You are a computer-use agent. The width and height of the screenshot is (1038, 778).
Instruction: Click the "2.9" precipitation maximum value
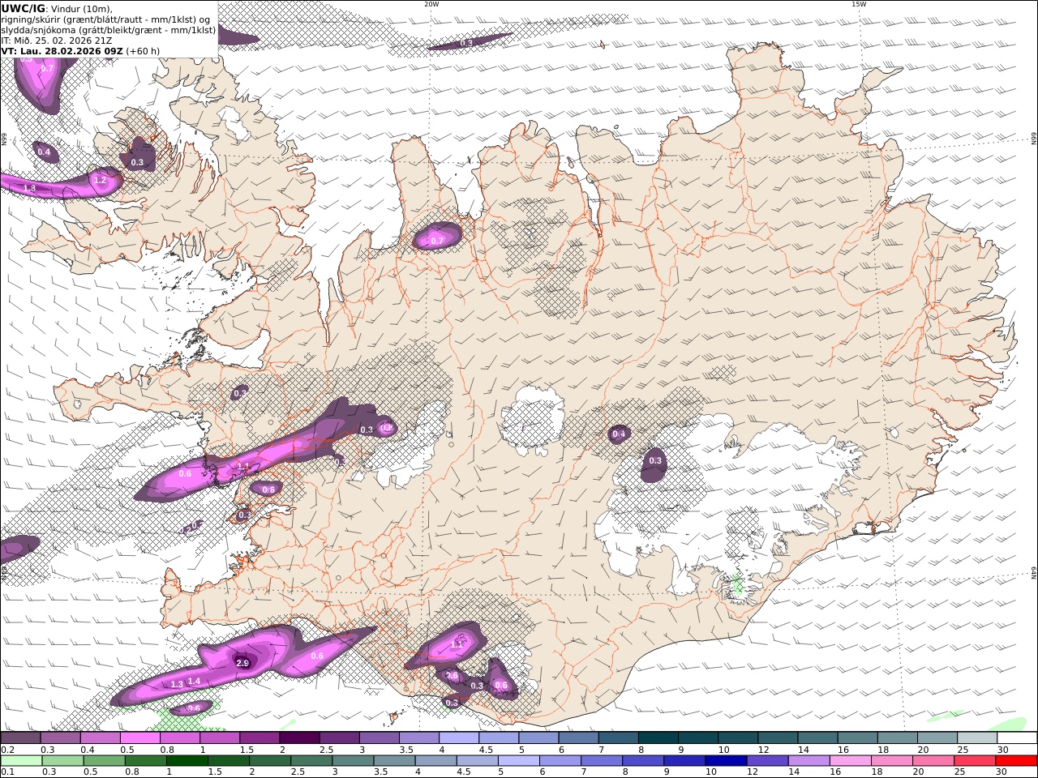(x=242, y=663)
